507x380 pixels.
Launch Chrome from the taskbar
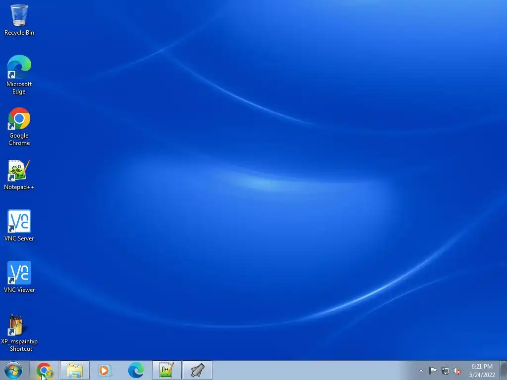44,370
